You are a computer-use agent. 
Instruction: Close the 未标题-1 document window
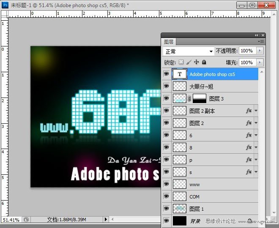(x=266, y=5)
